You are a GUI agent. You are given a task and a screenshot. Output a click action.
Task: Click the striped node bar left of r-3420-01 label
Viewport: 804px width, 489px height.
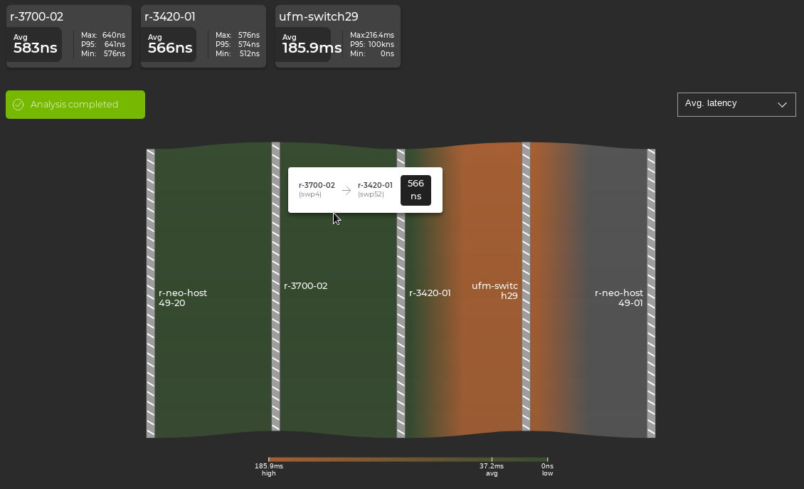(x=401, y=293)
